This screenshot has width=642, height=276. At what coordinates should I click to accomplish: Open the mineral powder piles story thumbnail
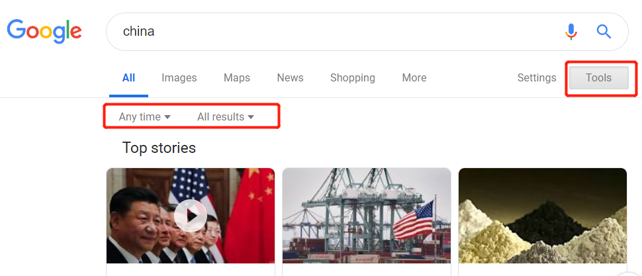543,216
